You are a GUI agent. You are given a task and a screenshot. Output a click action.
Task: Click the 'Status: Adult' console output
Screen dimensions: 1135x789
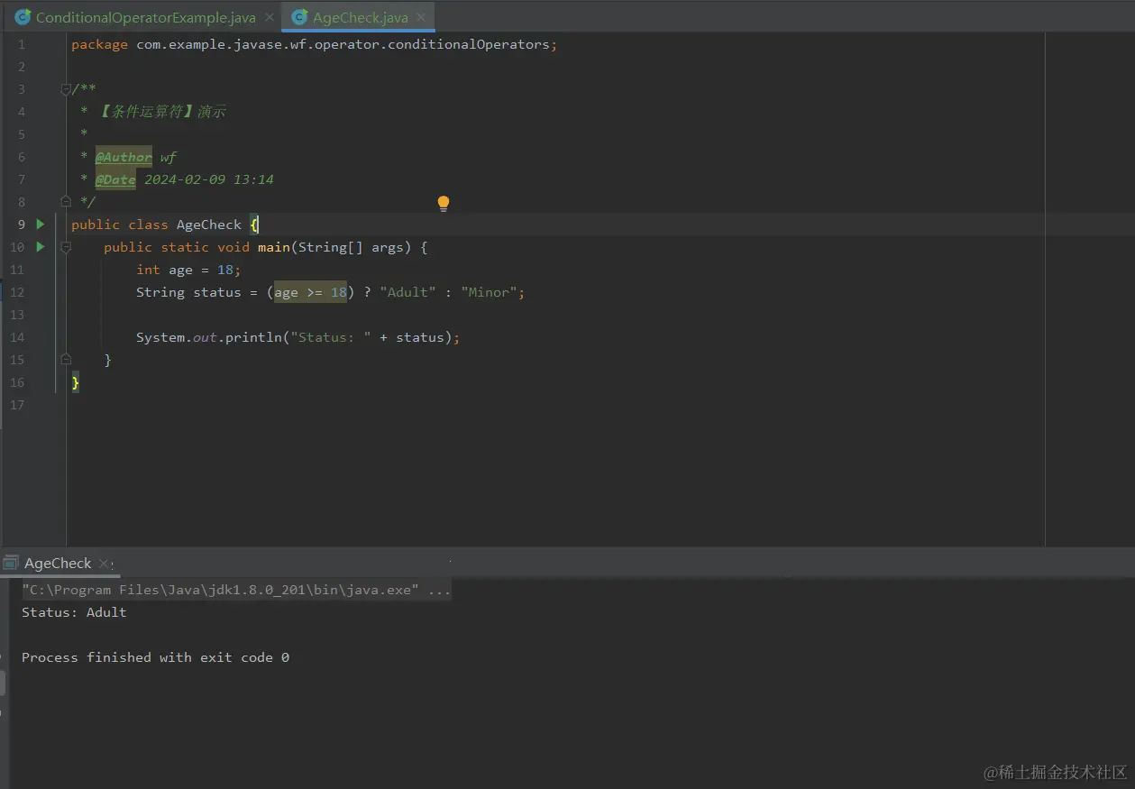[74, 612]
